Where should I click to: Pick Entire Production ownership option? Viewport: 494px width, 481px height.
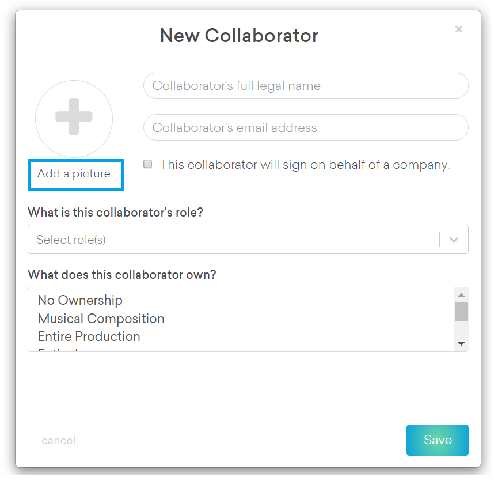coord(89,336)
